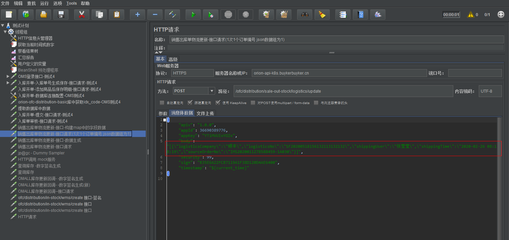
Task: Switch to the 文件上传 tab
Action: 205,113
